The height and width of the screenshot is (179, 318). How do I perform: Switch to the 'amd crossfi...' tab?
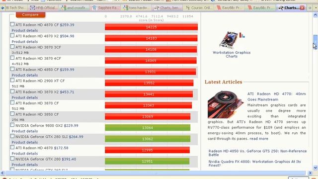click(75, 8)
